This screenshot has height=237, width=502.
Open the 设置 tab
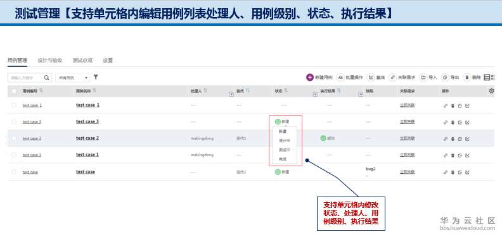108,61
